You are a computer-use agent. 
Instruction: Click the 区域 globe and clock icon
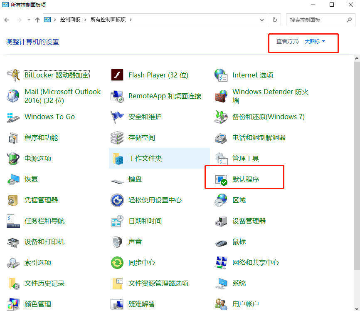pyautogui.click(x=221, y=200)
